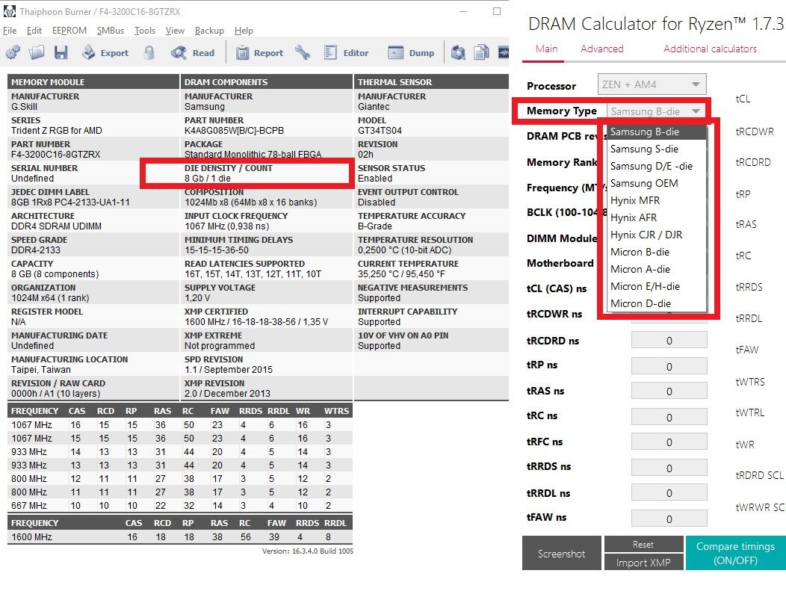Click the open folder icon in Thaiphoon toolbar

click(x=37, y=52)
